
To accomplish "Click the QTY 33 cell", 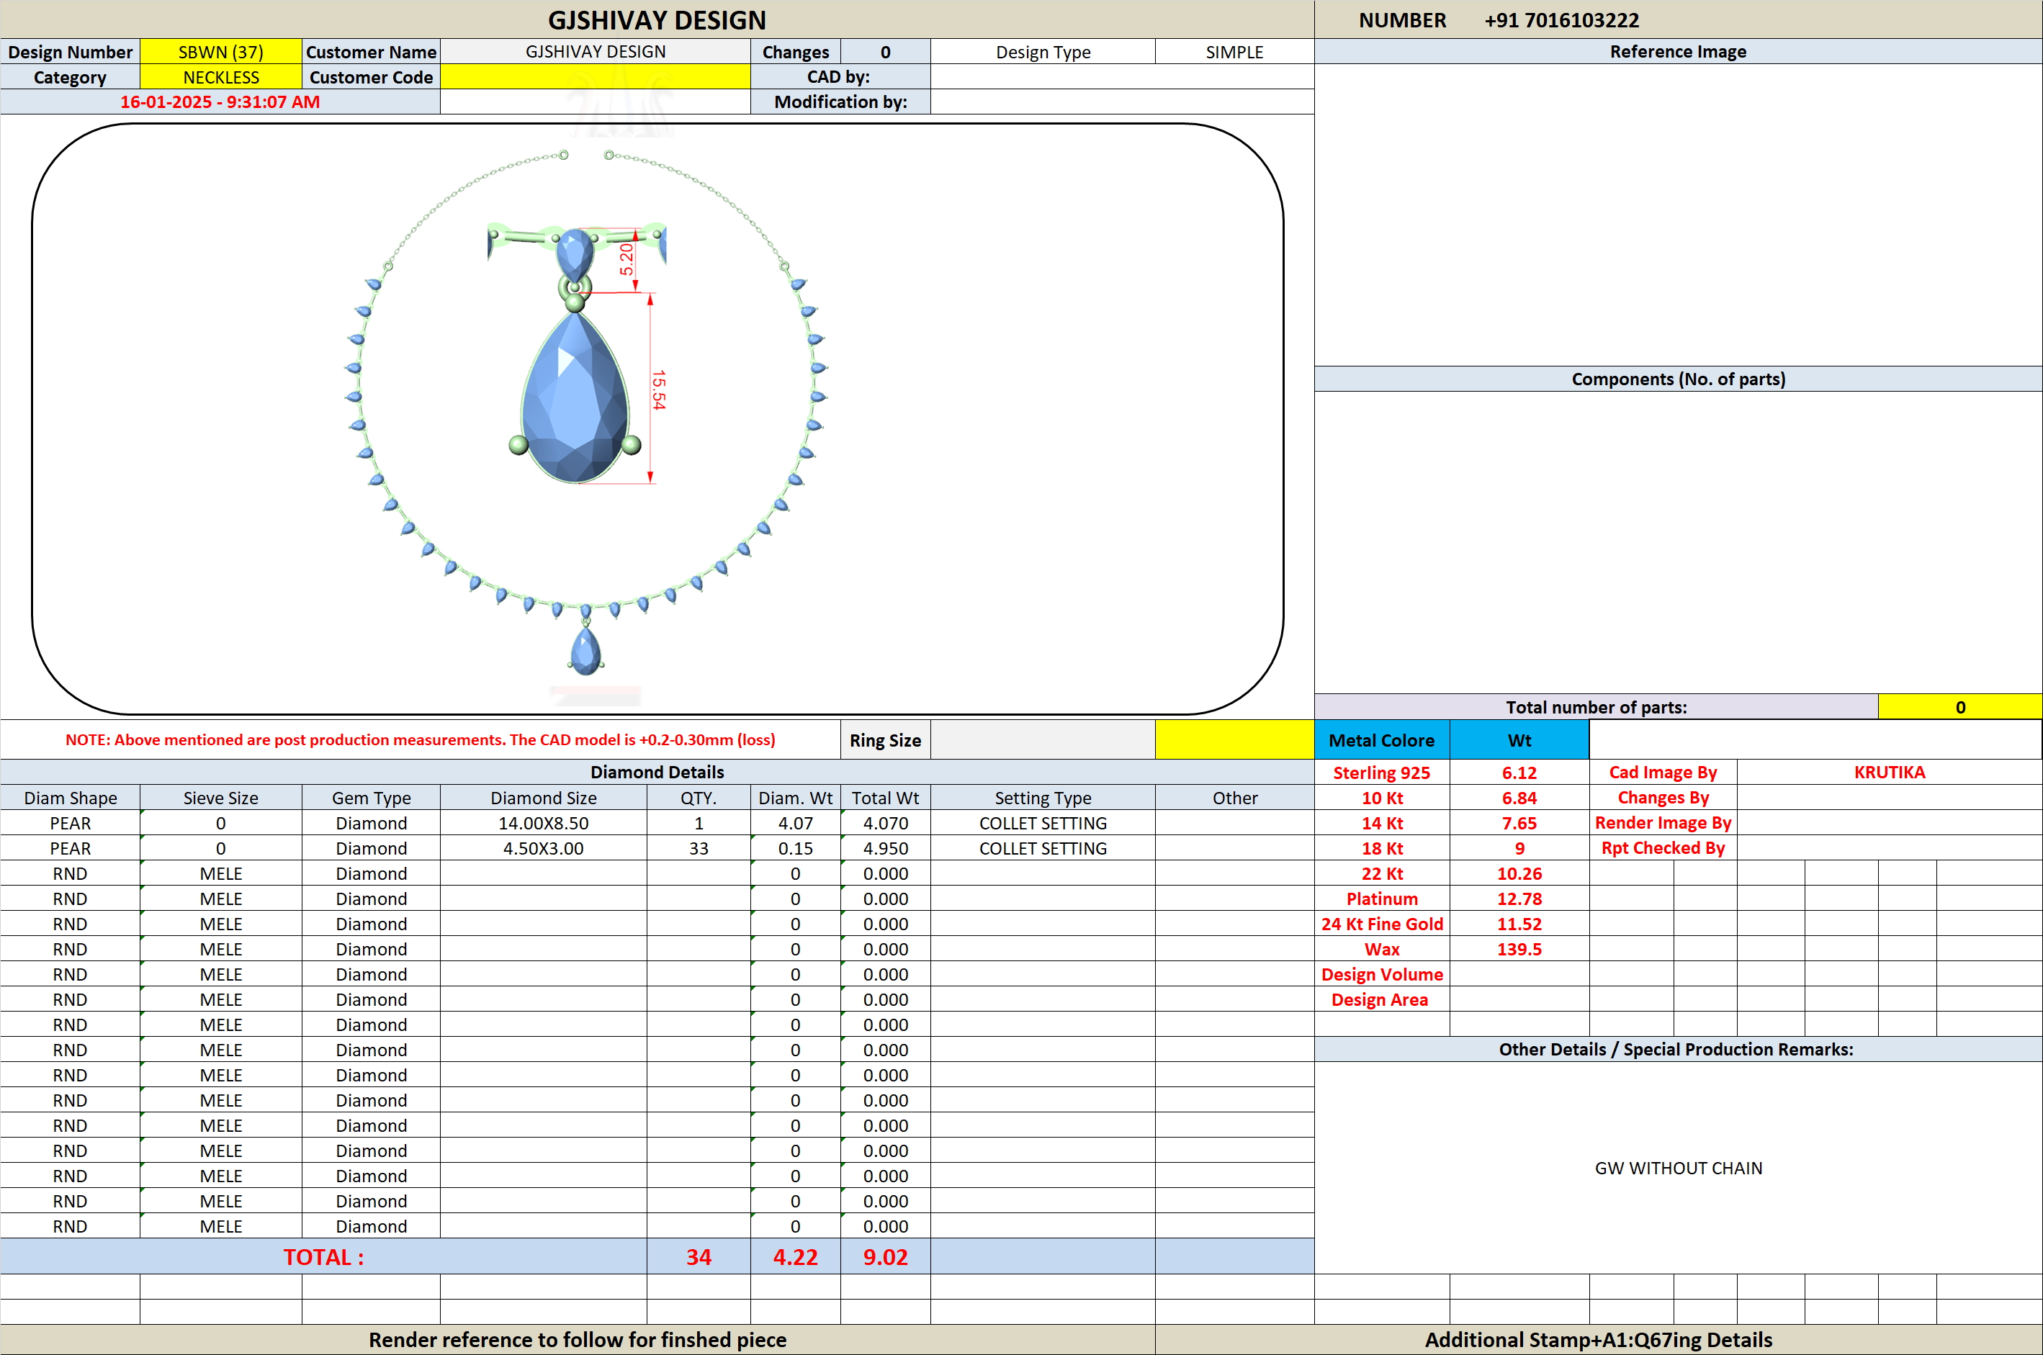I will click(699, 847).
